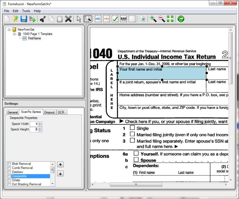239x199 pixels.
Task: Add an empty dashed clip field
Action: 132,19
